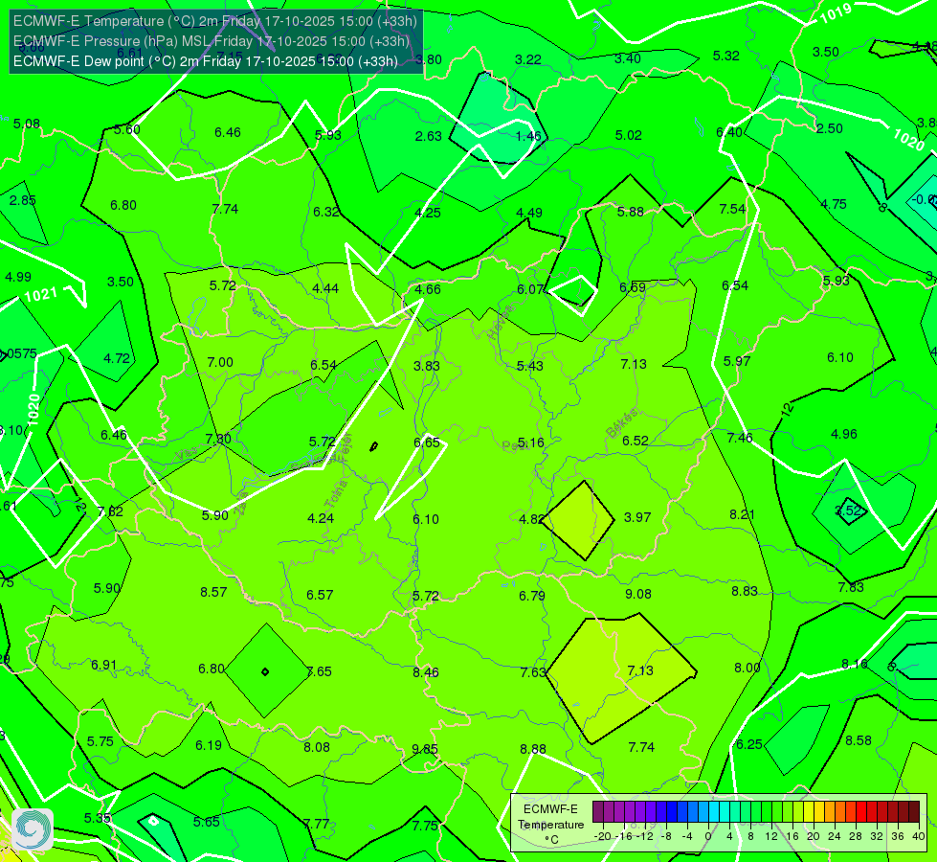
Task: Click the dew point value 7.00
Action: [220, 362]
